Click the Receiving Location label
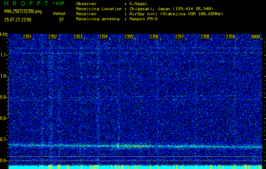266x169 pixels. click(99, 9)
